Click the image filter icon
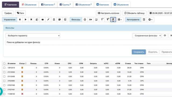This screenshot has height=97, width=172. pos(96,20)
